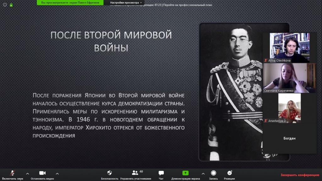Start recording with Запись button
This screenshot has height=181, width=322.
[214, 173]
